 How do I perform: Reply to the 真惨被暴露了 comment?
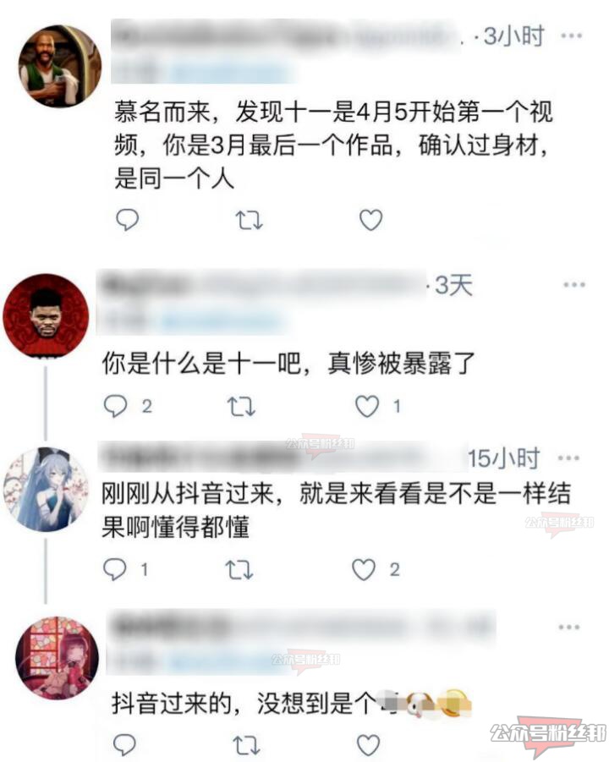click(x=115, y=406)
